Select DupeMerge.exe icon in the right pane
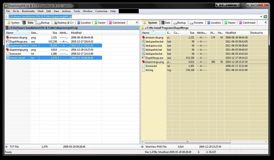274x160 pixels. tap(144, 58)
